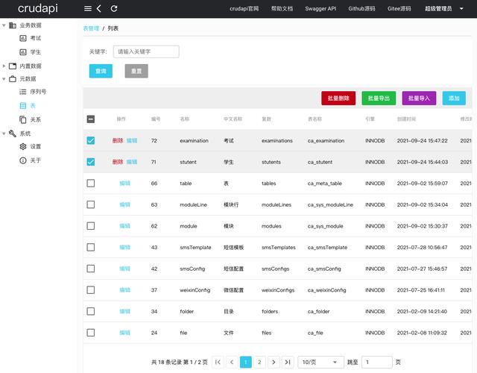Go to next page arrow

click(274, 362)
